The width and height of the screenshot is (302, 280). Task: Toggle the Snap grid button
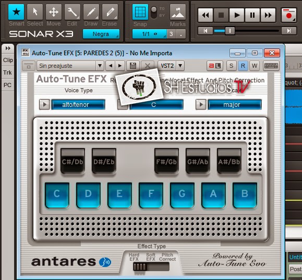tap(140, 12)
